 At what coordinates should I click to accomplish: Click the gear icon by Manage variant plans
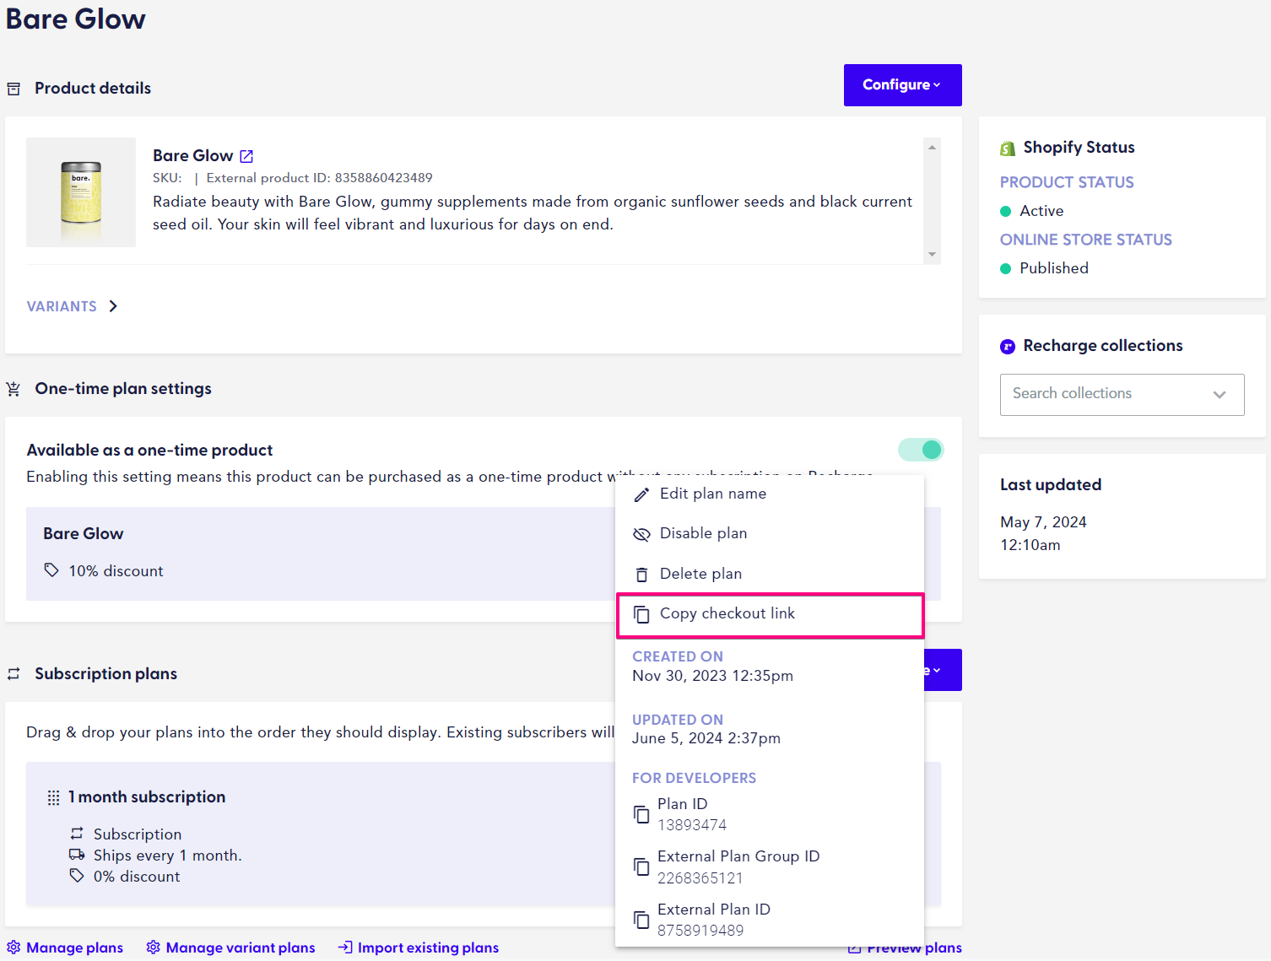[153, 948]
